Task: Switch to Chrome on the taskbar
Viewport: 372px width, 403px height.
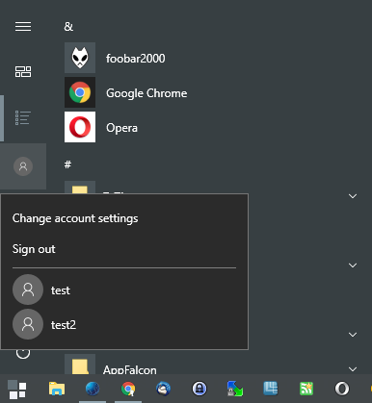Action: pos(128,389)
